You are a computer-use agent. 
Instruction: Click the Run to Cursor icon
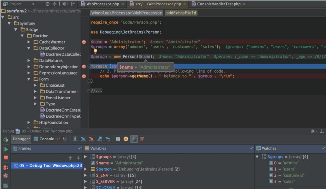(x=108, y=139)
